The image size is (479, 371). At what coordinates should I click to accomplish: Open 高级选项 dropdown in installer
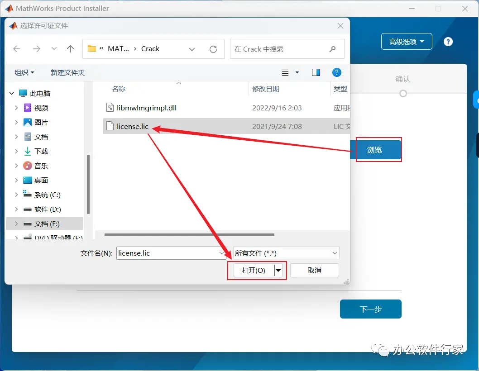(407, 42)
